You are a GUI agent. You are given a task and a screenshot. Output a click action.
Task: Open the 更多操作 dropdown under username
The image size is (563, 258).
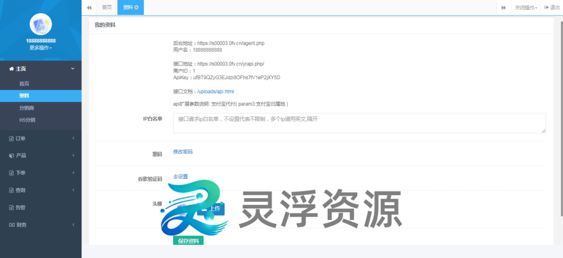[x=41, y=48]
